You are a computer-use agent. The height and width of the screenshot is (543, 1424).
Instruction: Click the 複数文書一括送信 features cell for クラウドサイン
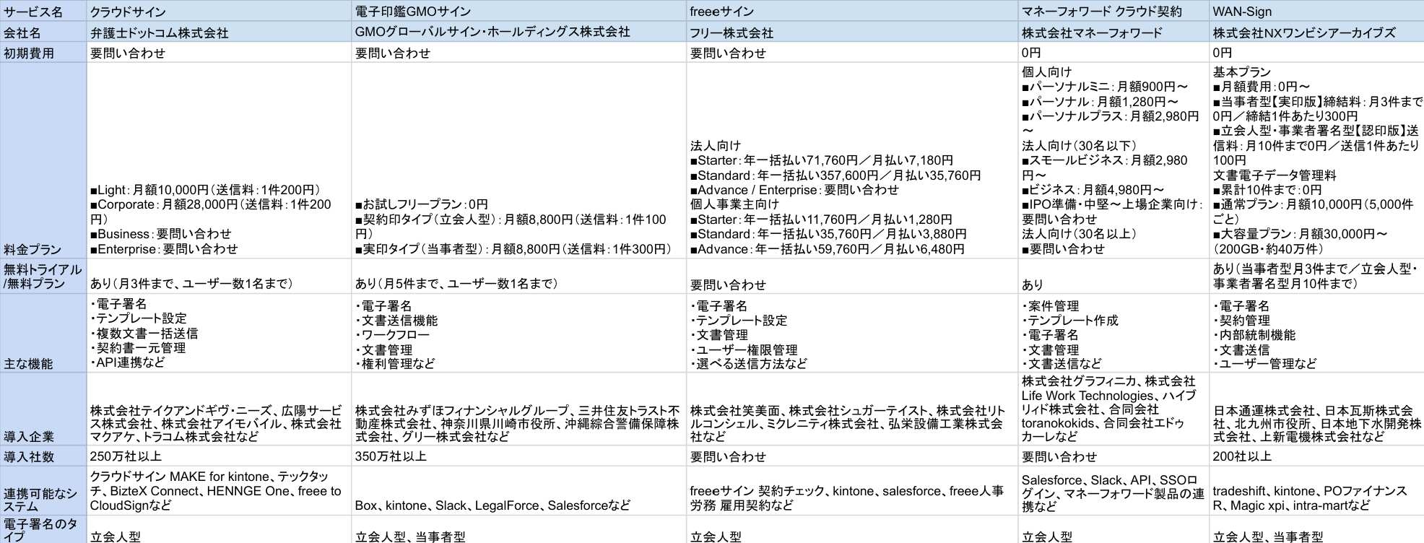pos(219,333)
